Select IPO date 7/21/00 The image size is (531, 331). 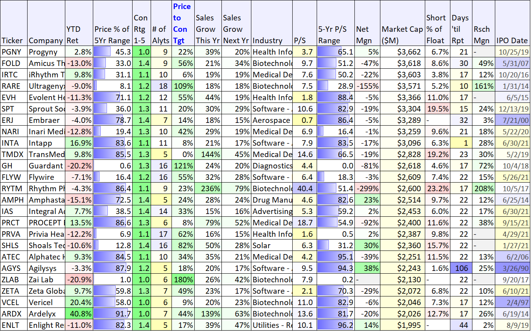click(x=513, y=120)
